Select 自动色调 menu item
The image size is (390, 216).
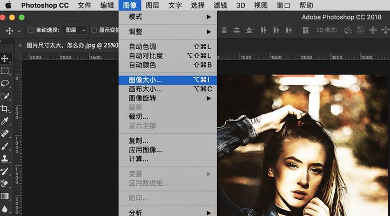point(167,47)
